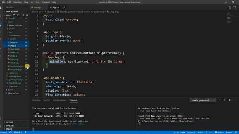Click New Folder icon in explorer header
239x134 pixels.
pos(18,15)
